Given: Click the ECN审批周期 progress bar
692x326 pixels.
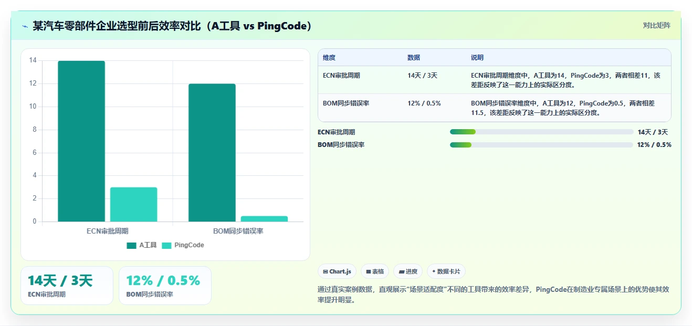Looking at the screenshot, I should coord(541,132).
